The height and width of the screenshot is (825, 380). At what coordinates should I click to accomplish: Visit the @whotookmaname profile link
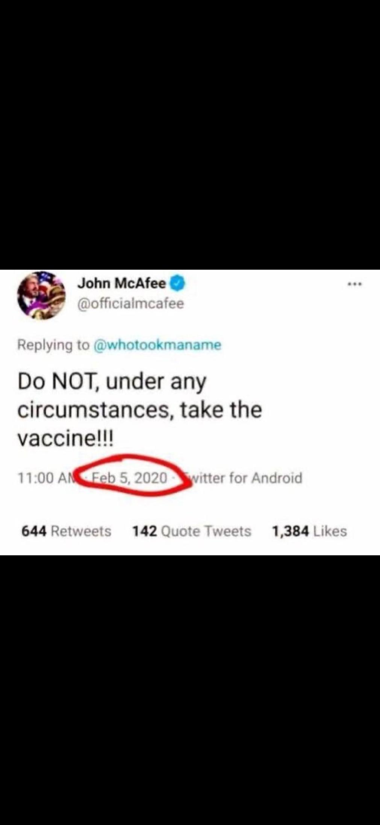157,345
